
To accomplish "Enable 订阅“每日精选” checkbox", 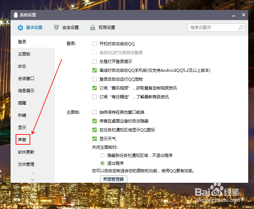I will tap(94, 97).
